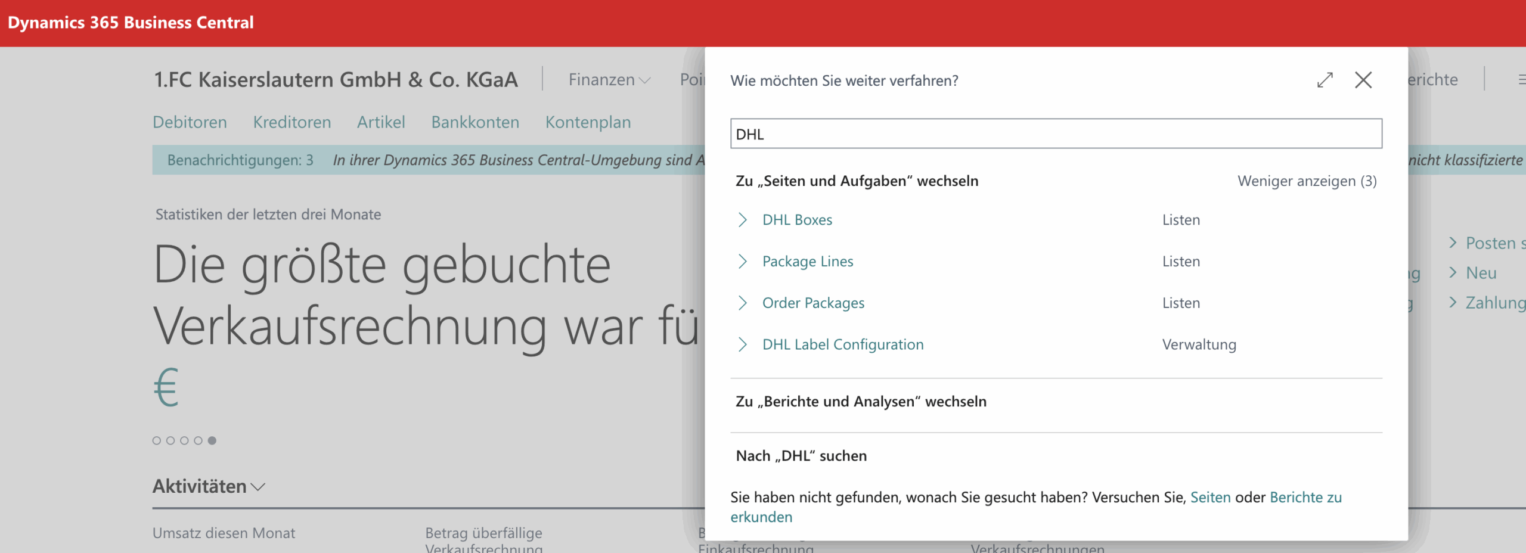
Task: Open the DHL Boxes list page
Action: coord(797,220)
